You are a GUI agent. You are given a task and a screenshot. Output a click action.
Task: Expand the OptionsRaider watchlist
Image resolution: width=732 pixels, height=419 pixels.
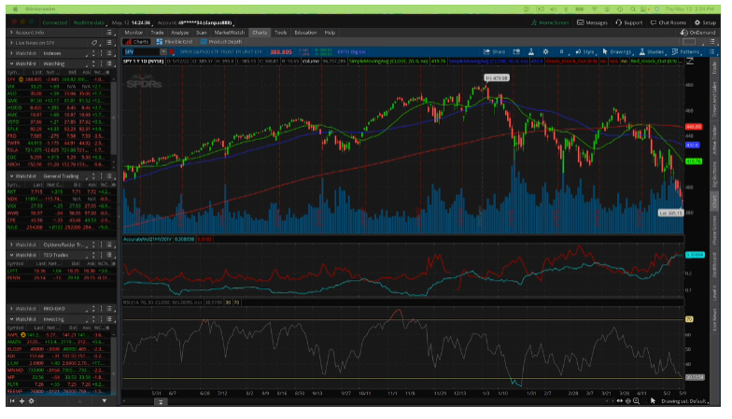(x=11, y=244)
